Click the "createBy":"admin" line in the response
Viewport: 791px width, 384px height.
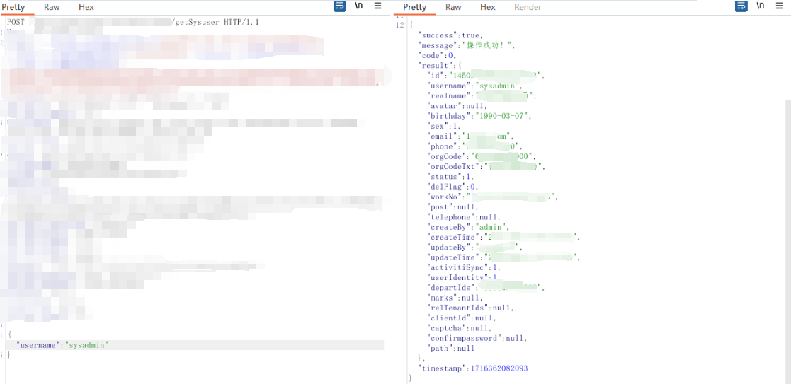(x=468, y=228)
